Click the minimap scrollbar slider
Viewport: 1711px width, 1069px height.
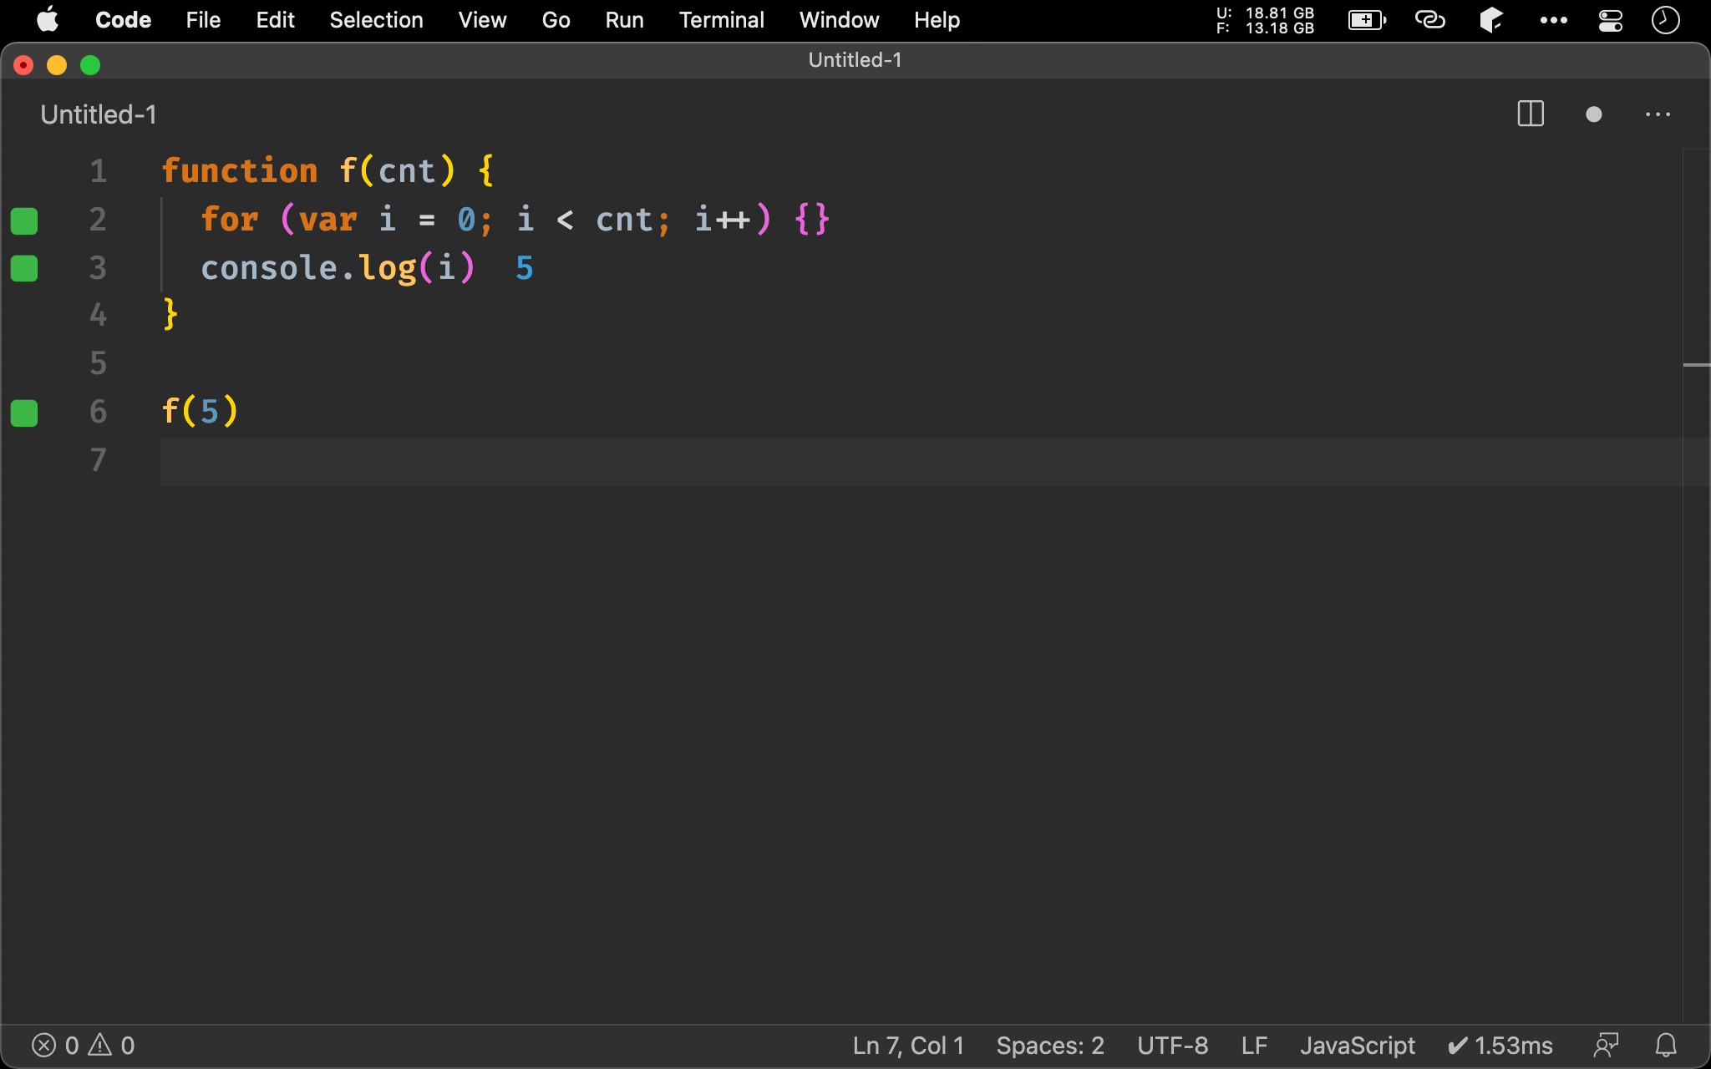[1696, 365]
